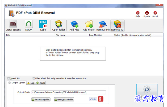Image resolution: width=167 pixels, height=107 pixels.
Task: Import ebooks from Digital Editions
Action: coord(13,25)
